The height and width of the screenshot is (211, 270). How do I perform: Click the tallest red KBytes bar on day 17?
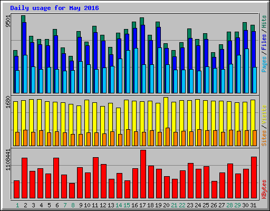click(x=143, y=174)
